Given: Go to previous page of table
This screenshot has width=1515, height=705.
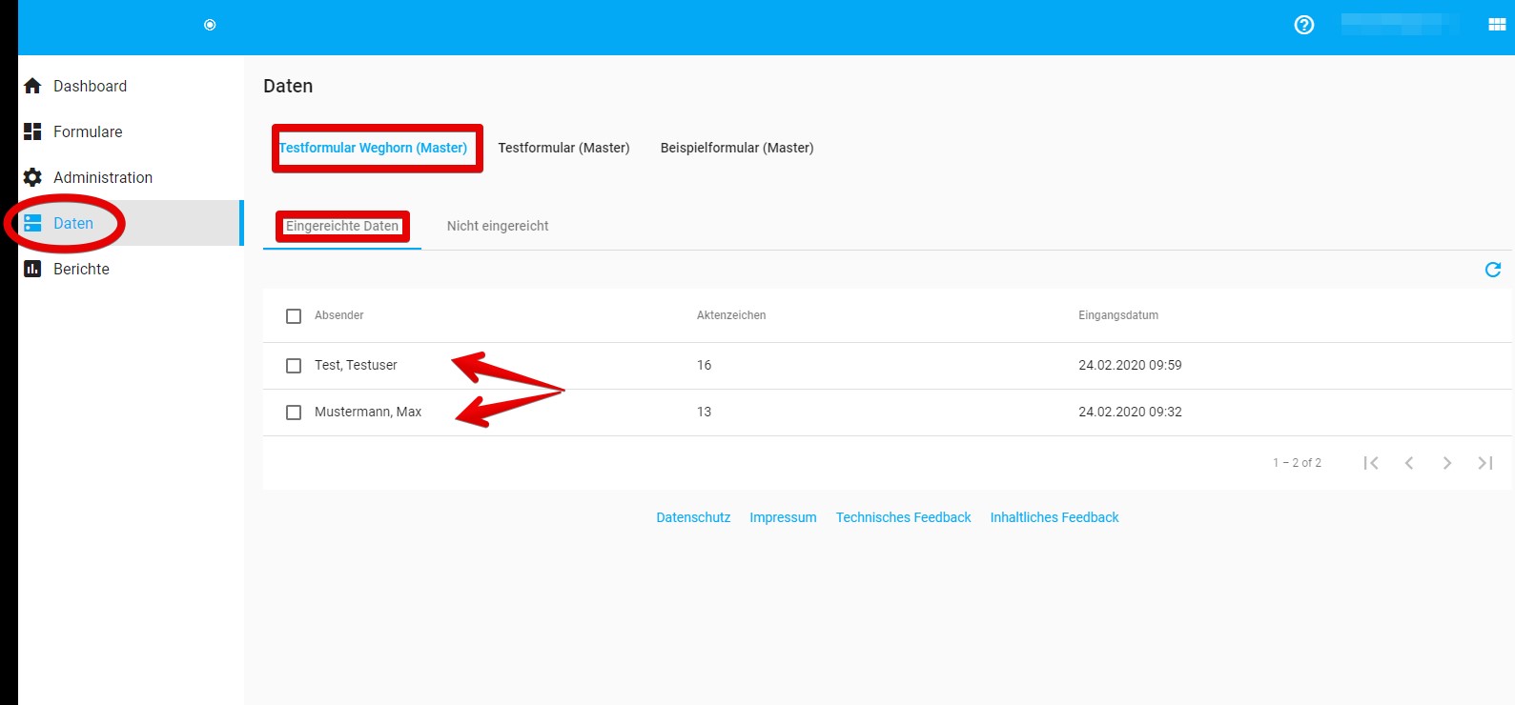Looking at the screenshot, I should pyautogui.click(x=1409, y=463).
